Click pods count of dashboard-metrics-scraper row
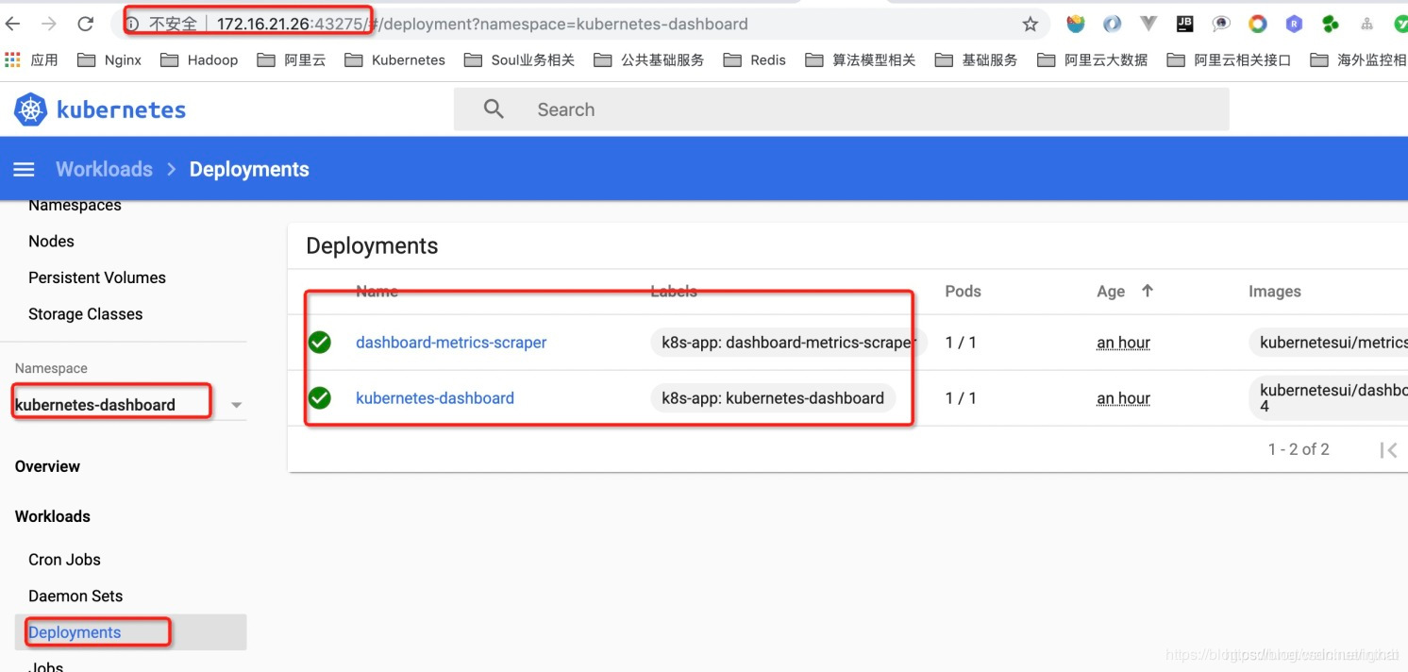 [x=961, y=343]
